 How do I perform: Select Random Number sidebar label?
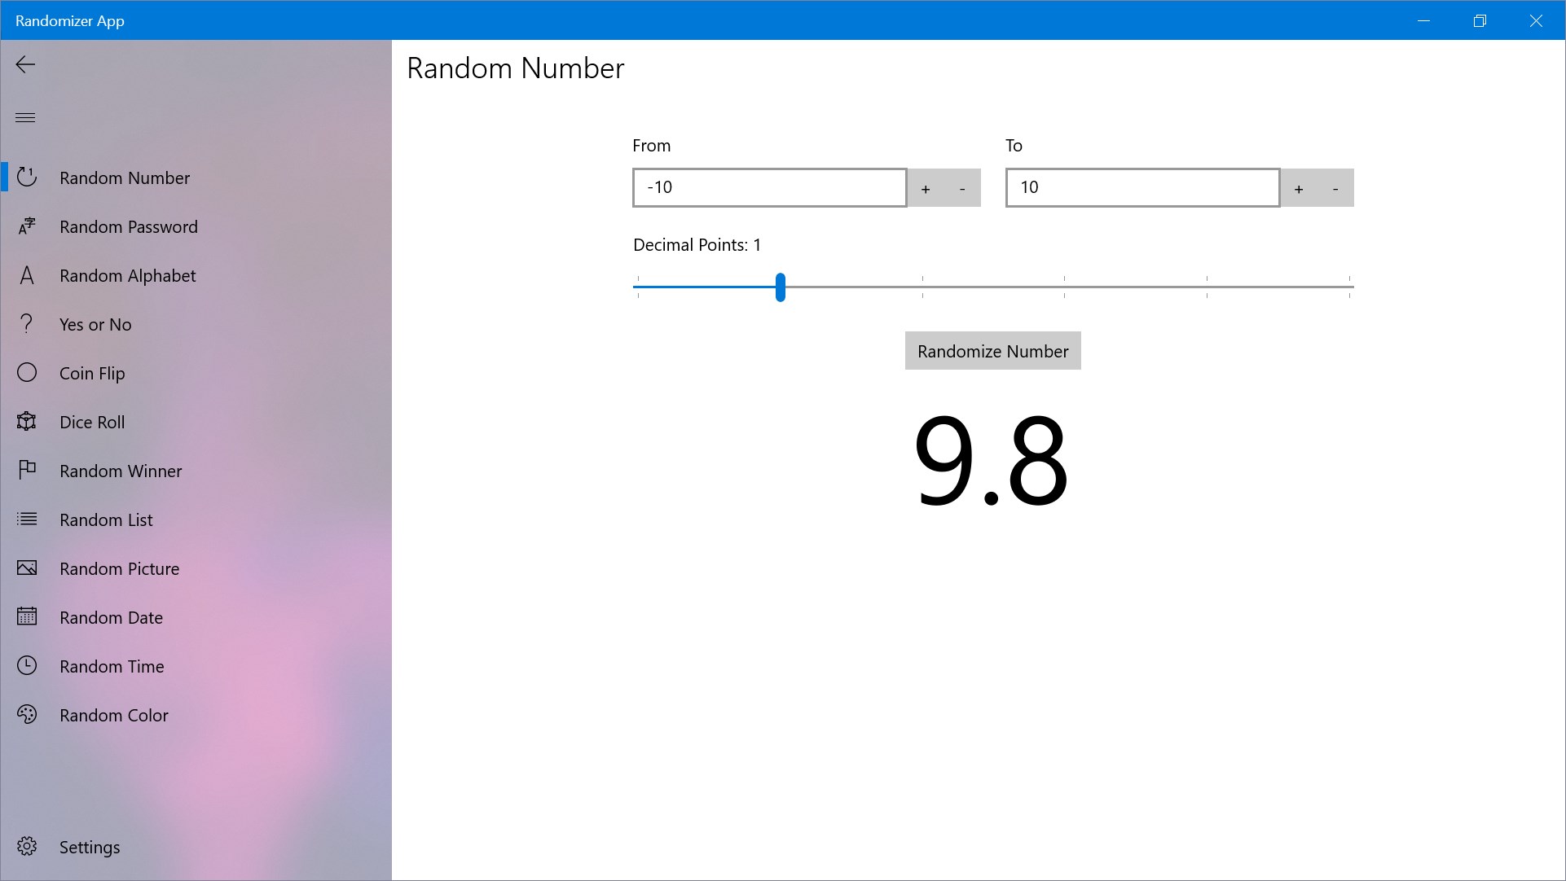(x=125, y=178)
